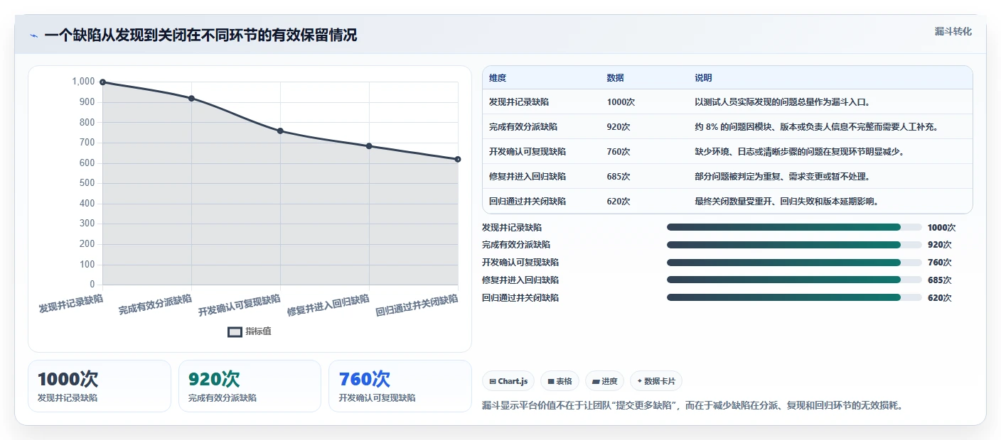Screen dimensions: 1001x440
Task: Click the 开发确认可复现缺陷 label in the progress list
Action: point(520,263)
